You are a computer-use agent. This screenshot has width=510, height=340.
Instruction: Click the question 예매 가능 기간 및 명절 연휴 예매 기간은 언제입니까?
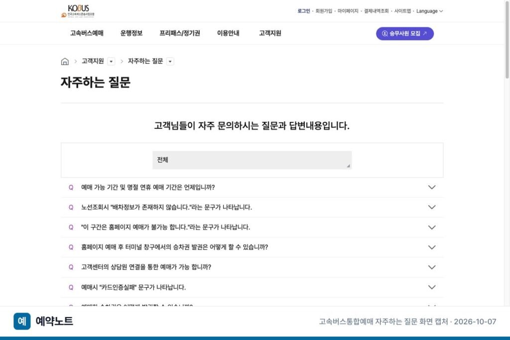148,187
